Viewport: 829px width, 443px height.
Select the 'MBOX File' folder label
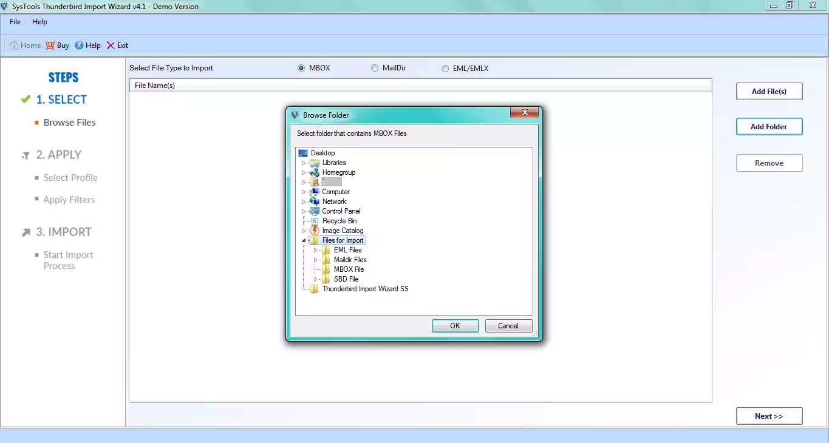tap(349, 269)
